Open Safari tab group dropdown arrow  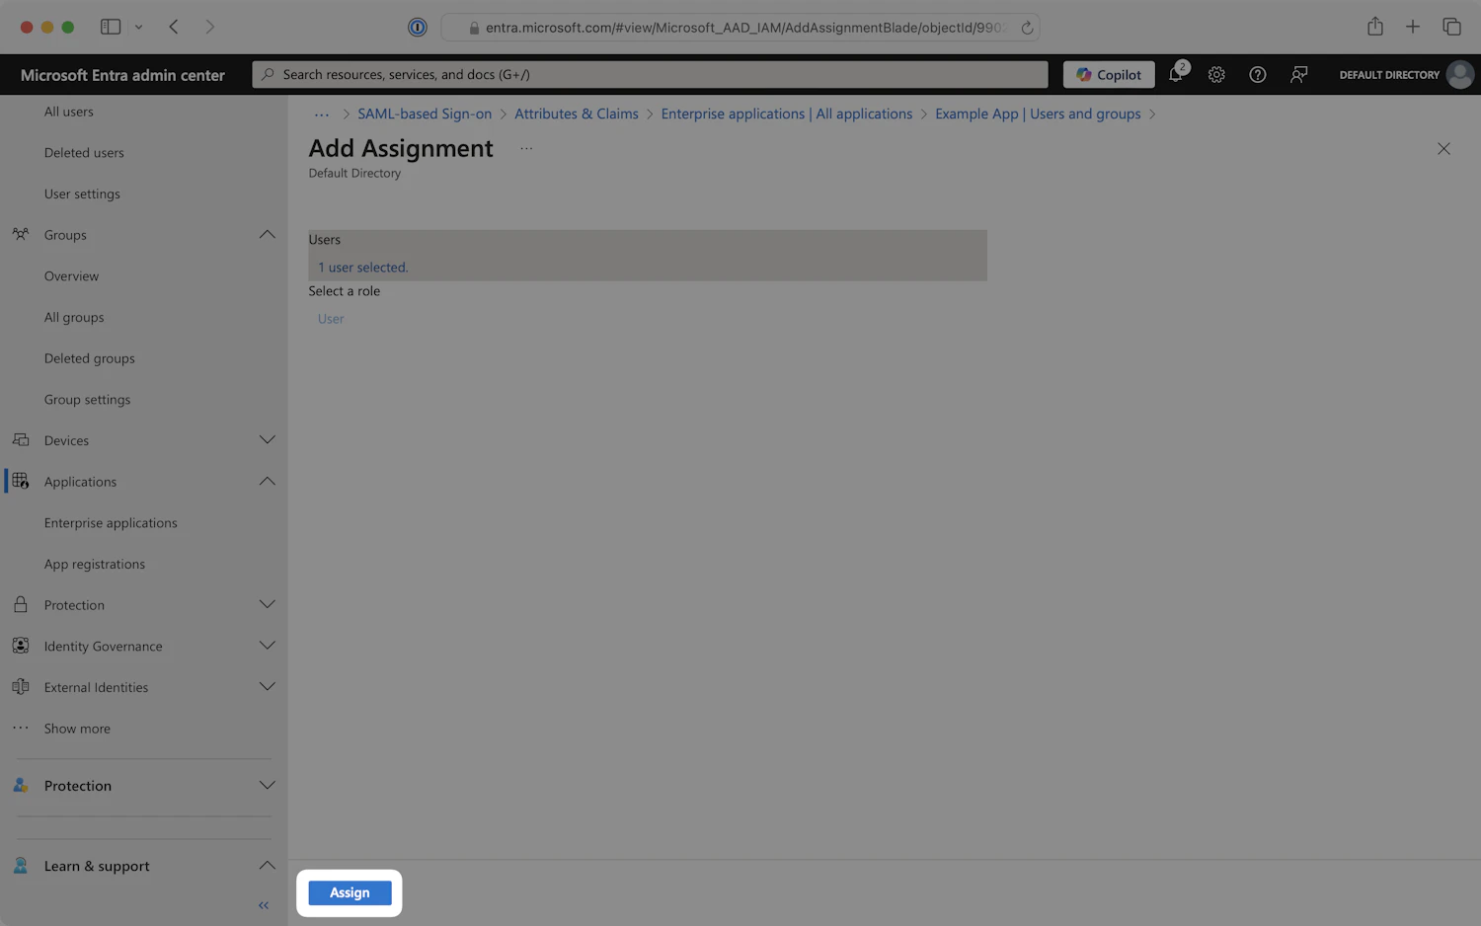point(138,27)
